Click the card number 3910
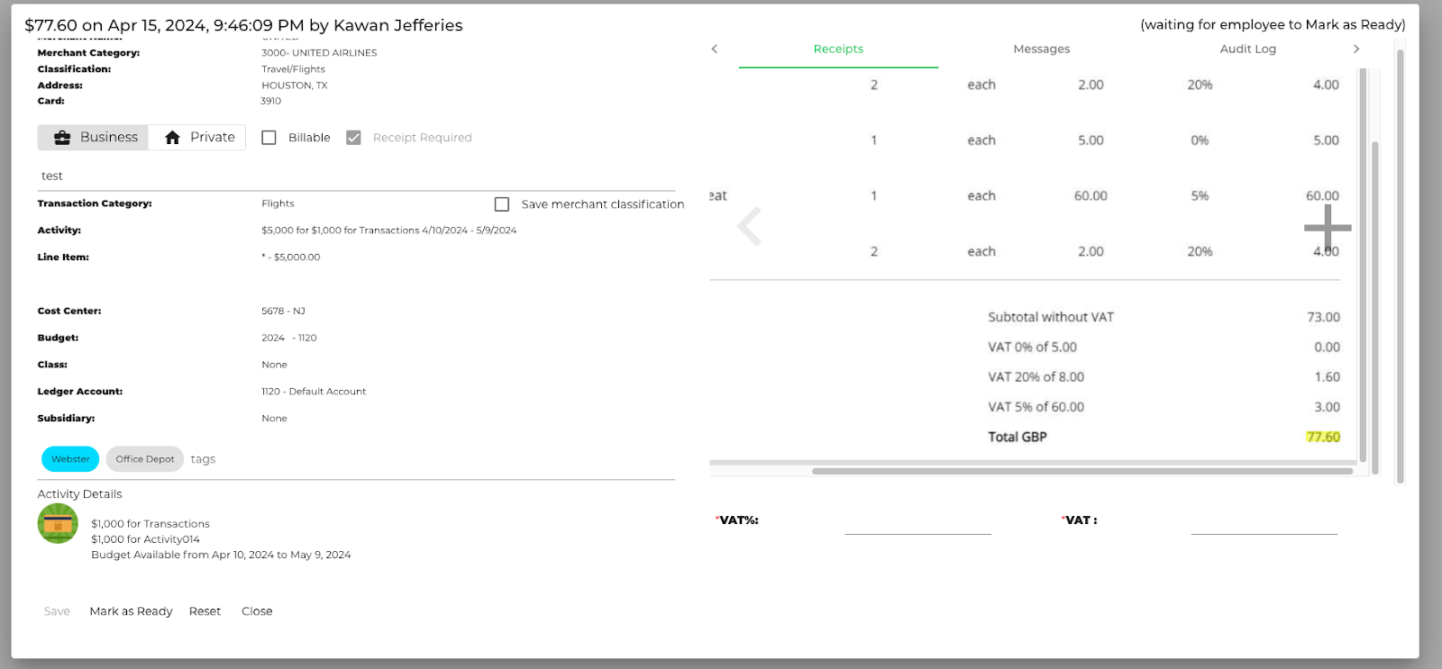 tap(270, 101)
